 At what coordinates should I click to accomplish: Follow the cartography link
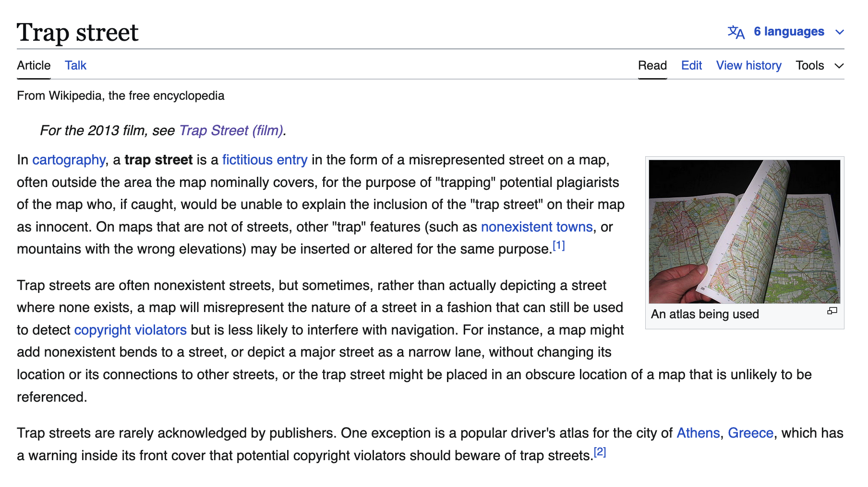[x=69, y=160]
